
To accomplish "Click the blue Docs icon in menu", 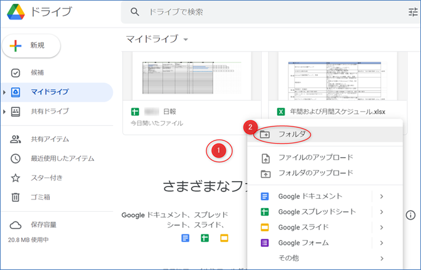I will coord(265,196).
